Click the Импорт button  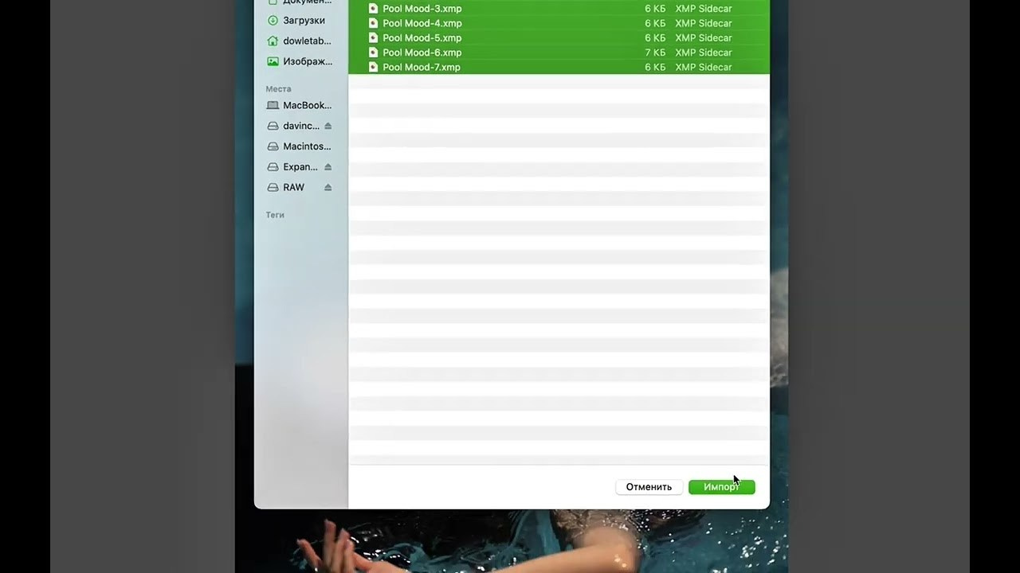(720, 487)
